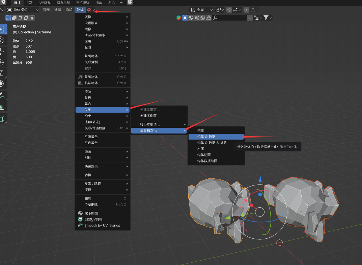
Task: Choose Smooth by UV Islands menu entry
Action: point(103,225)
